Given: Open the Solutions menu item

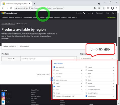Looking at the screenshot, I should (11, 17).
